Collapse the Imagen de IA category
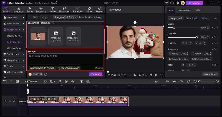The image size is (222, 117). [14, 30]
